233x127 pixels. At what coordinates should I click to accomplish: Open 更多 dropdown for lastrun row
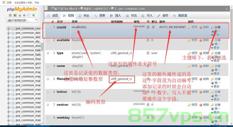point(215,100)
